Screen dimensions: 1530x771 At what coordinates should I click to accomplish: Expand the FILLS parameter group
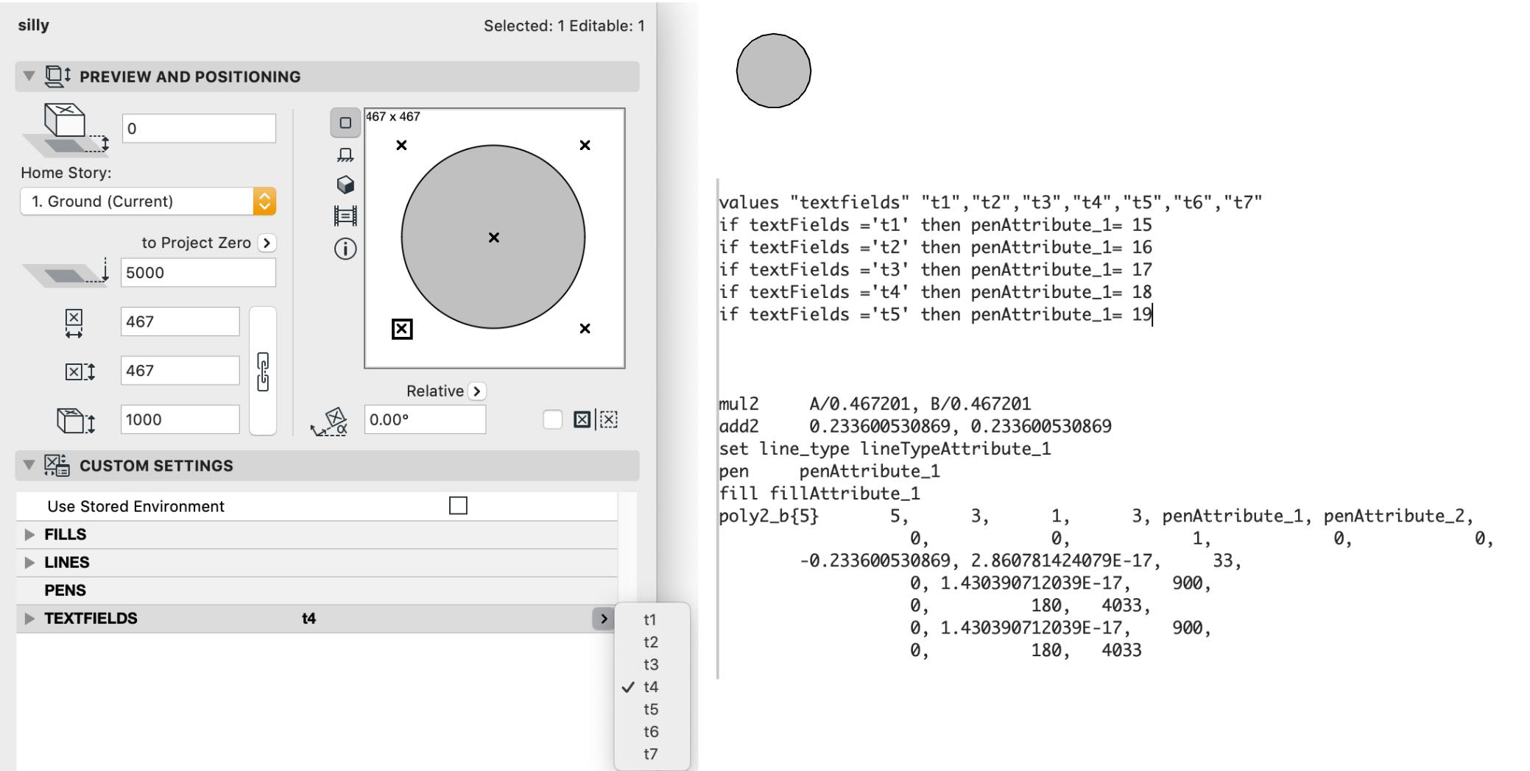pos(29,535)
